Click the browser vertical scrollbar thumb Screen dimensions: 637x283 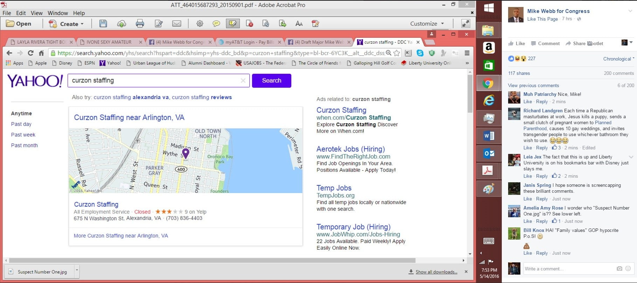(x=470, y=93)
